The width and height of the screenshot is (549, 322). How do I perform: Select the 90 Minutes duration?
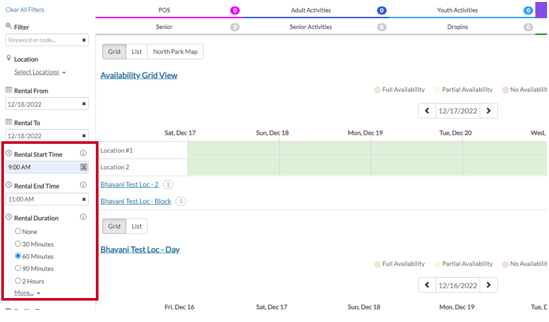coord(18,268)
